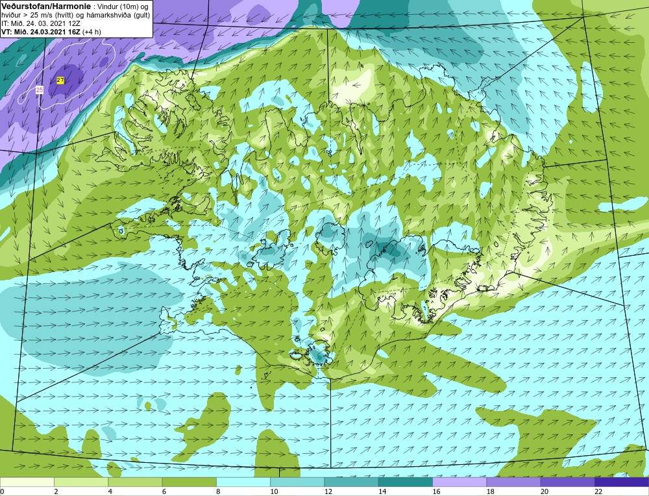649x496 pixels.
Task: Click the legend scale value 4
Action: click(110, 491)
